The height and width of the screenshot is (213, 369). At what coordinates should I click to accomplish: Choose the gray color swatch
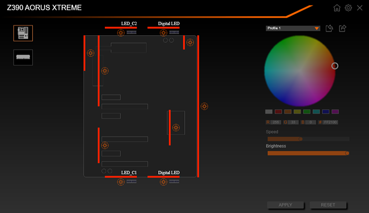click(x=269, y=111)
